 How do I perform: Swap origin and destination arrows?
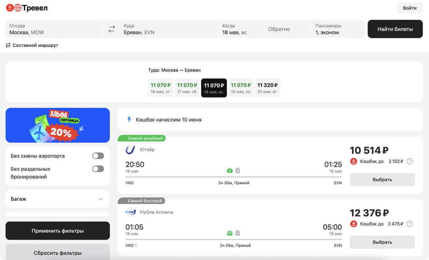(111, 29)
